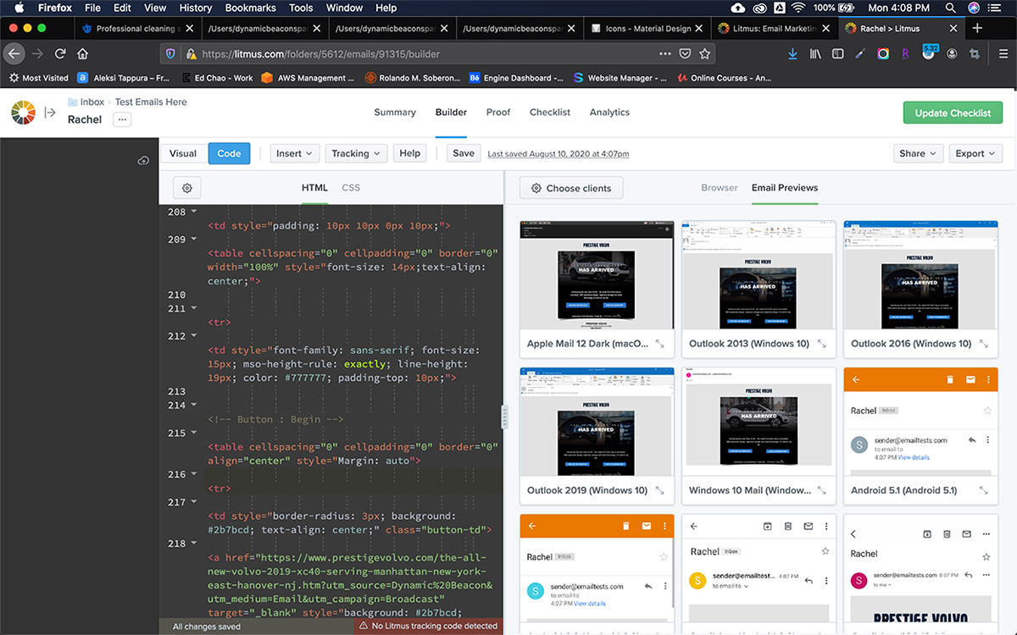Screen dimensions: 1017x635
Task: Collapse code fold at line 217
Action: tap(194, 502)
